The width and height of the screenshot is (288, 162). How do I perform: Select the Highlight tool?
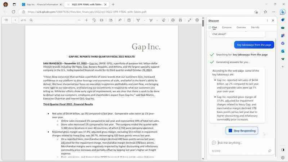click(x=151, y=20)
